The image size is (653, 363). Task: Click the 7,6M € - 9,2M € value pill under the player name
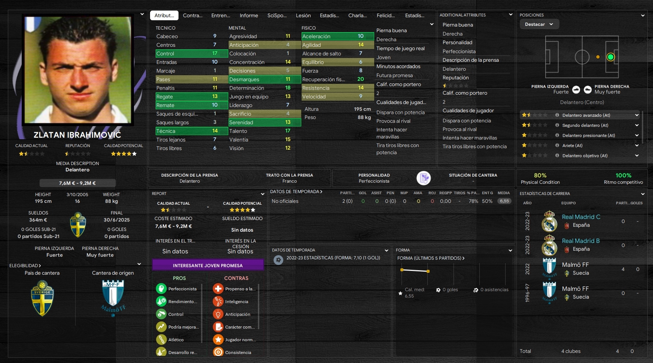point(77,183)
